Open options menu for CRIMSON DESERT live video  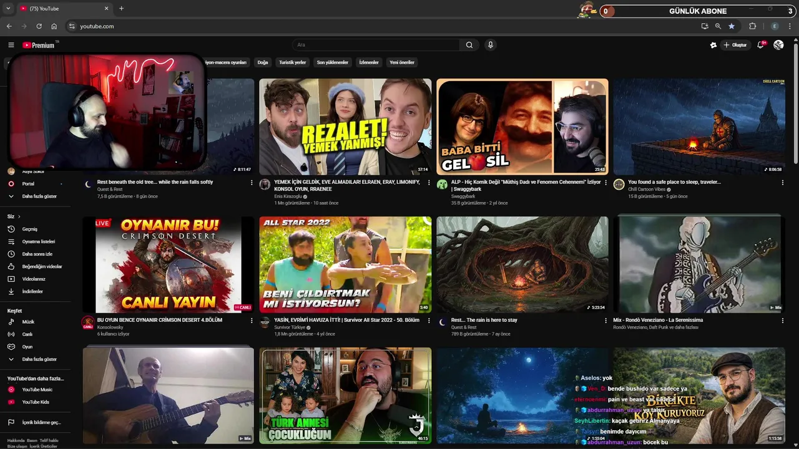click(x=252, y=321)
